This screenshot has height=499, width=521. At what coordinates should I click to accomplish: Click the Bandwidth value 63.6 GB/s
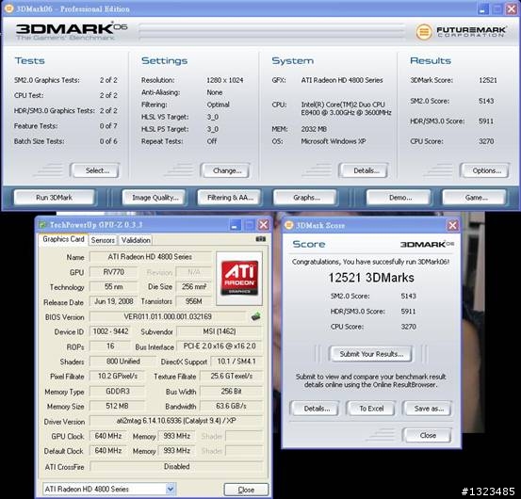pos(231,406)
